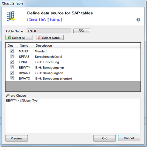Image resolution: width=147 pixels, height=147 pixels.
Task: Click the description 'IS-H: Einrichtung'
Action: tap(47, 62)
